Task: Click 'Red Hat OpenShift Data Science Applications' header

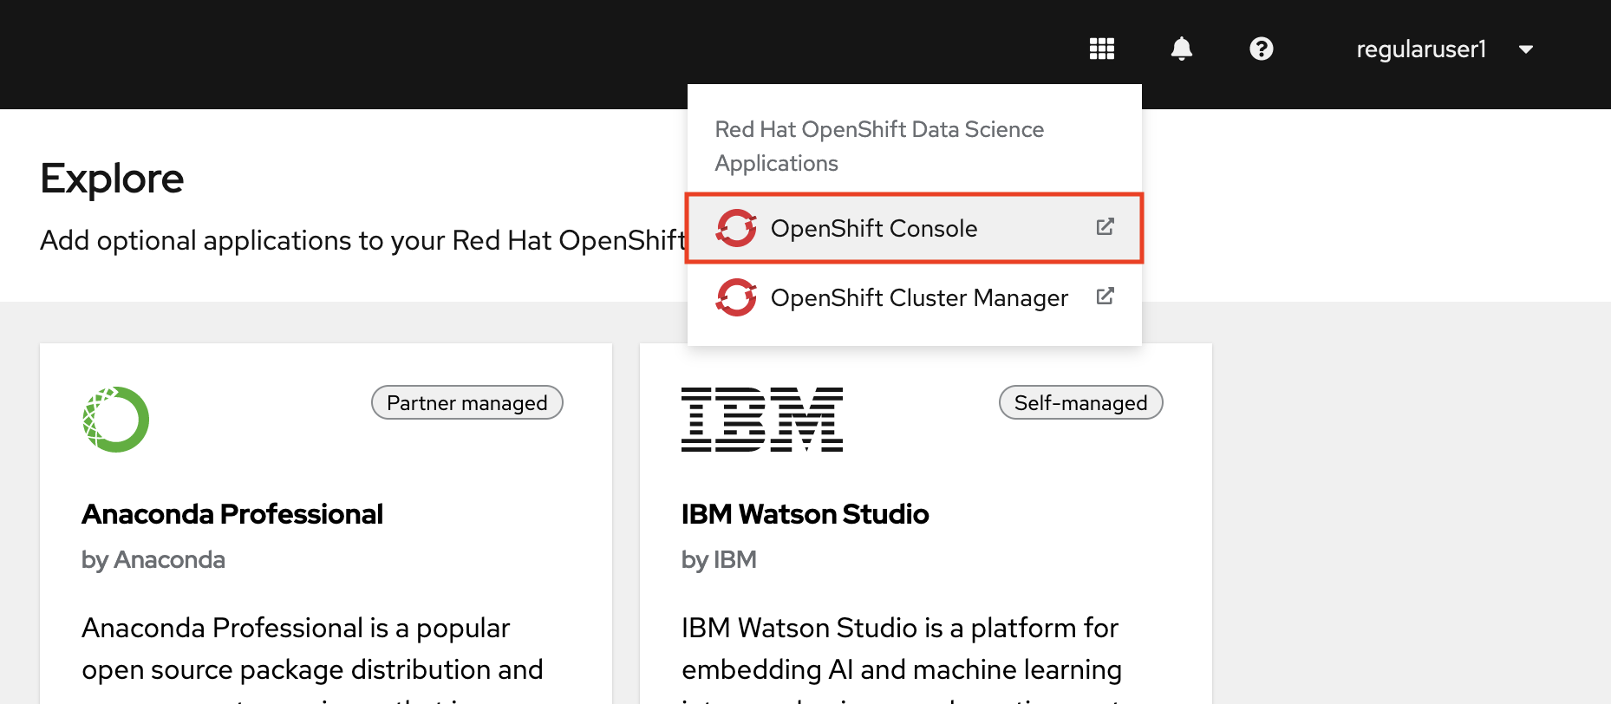Action: [x=879, y=146]
